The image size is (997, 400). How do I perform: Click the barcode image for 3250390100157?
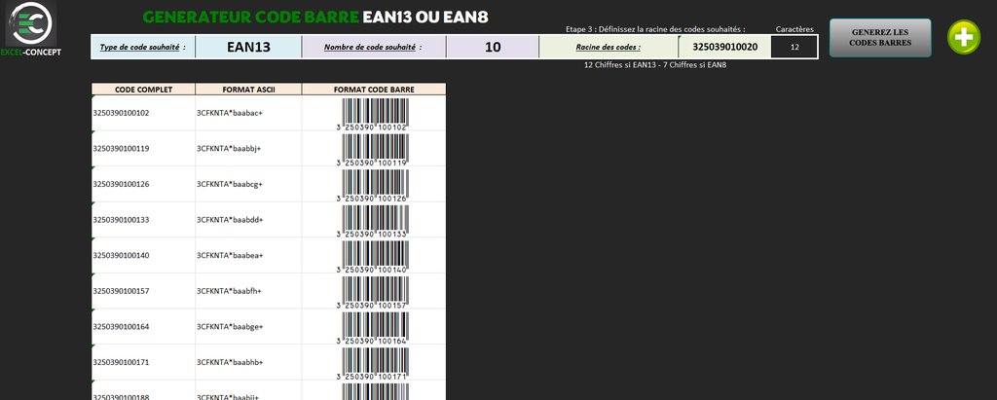pyautogui.click(x=373, y=293)
